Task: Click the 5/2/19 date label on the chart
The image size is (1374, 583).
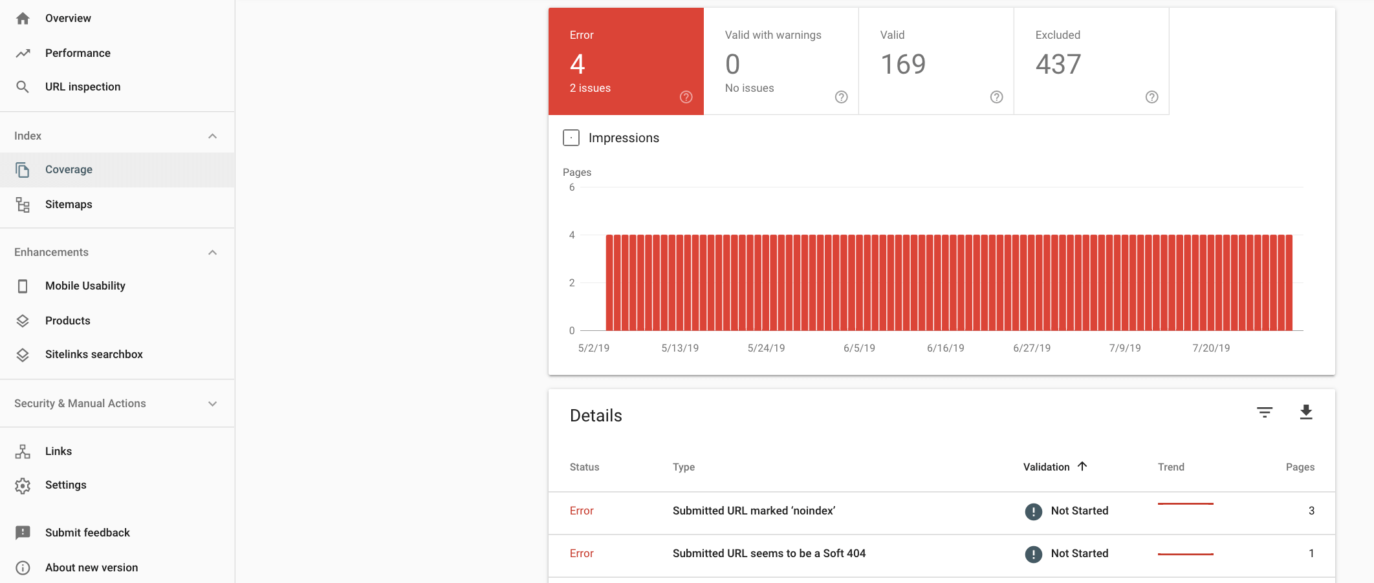Action: pyautogui.click(x=594, y=348)
